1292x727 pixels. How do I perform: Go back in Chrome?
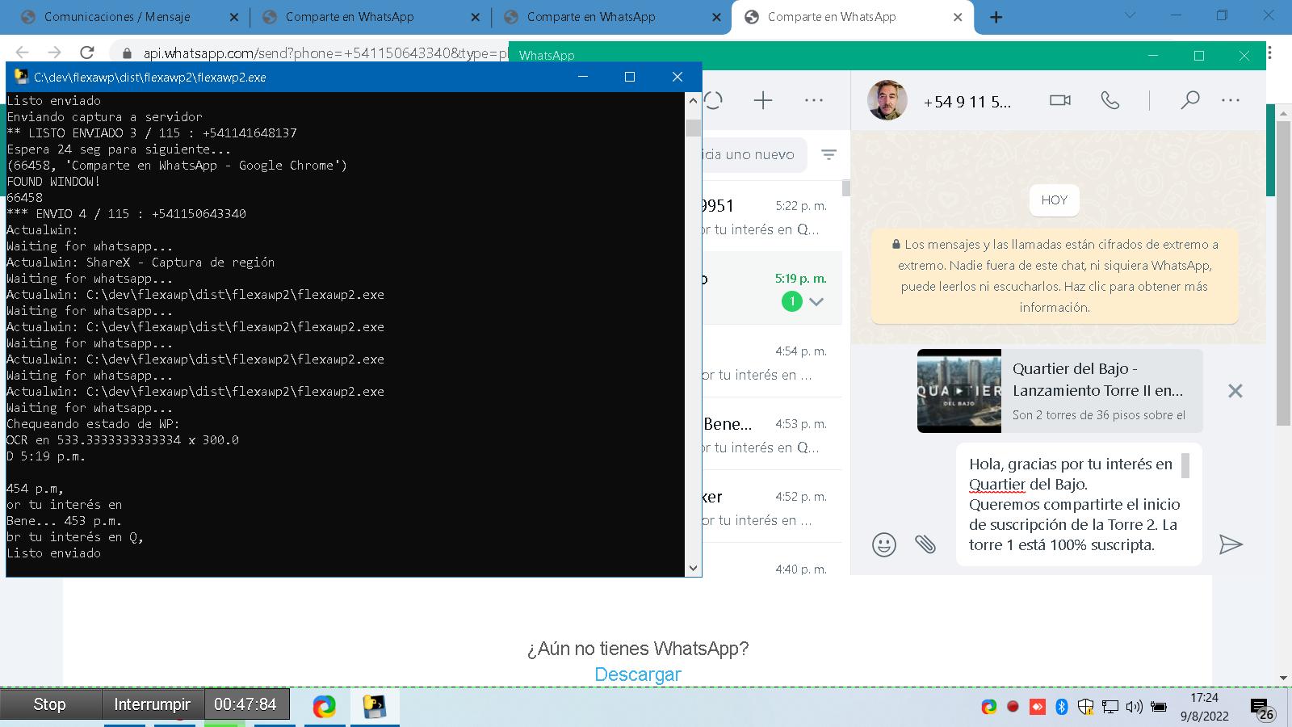pyautogui.click(x=23, y=53)
